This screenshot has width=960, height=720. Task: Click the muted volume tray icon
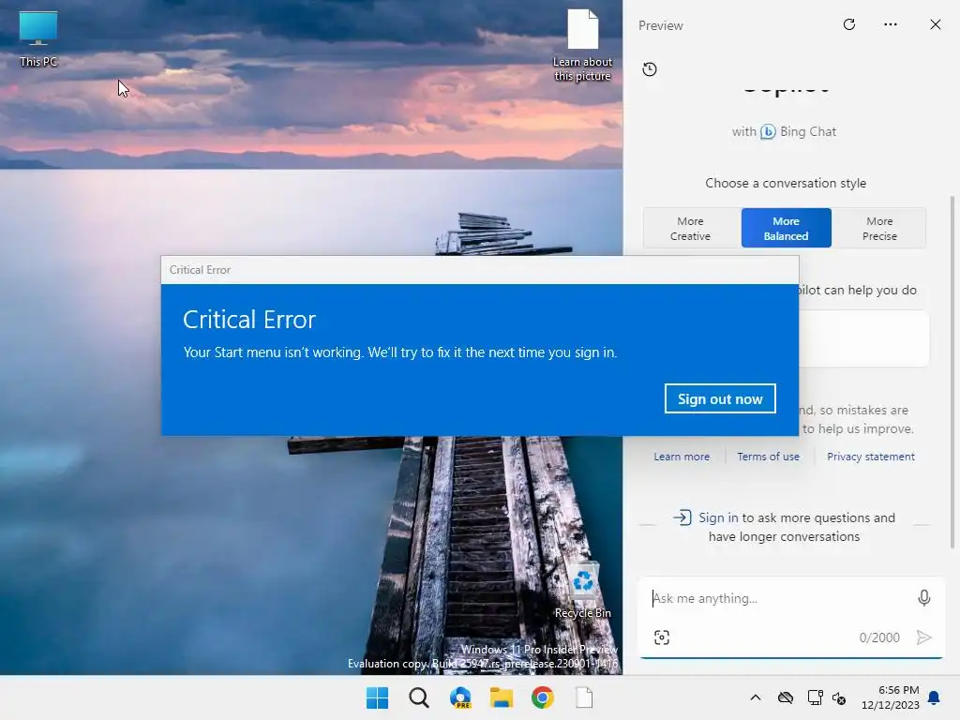(839, 697)
